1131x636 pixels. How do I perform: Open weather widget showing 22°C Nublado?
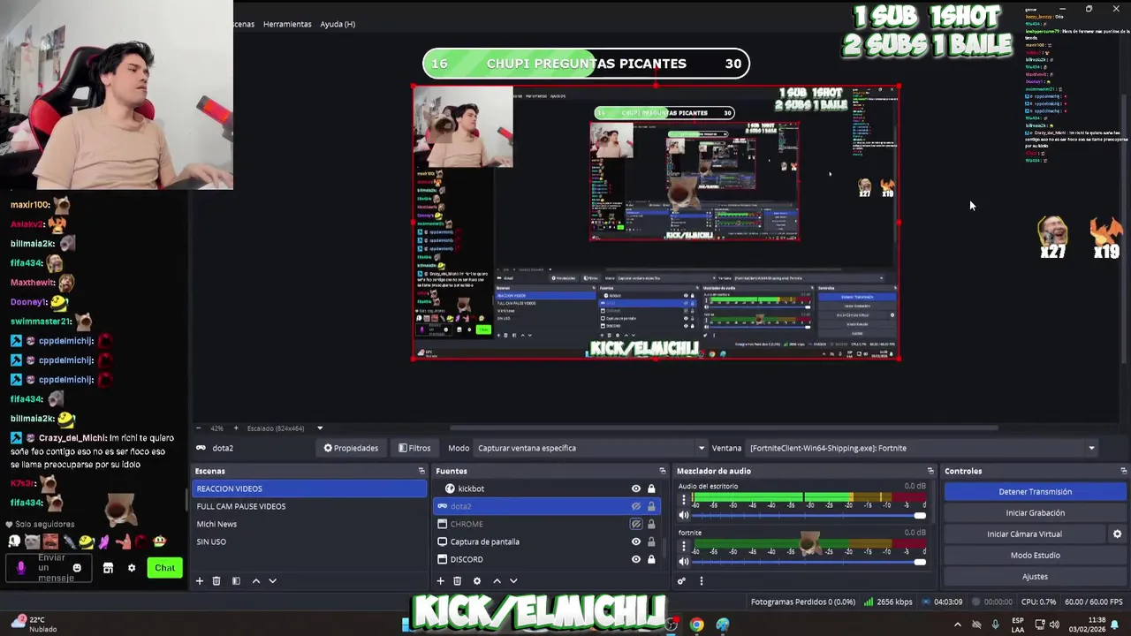click(34, 624)
